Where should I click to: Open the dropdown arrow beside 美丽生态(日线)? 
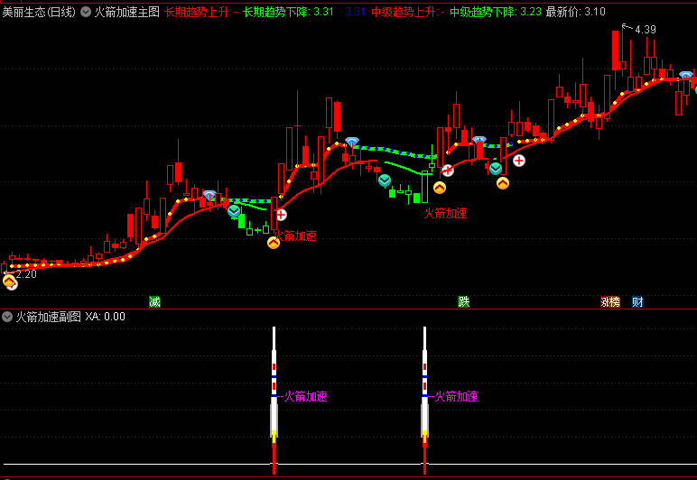[x=86, y=12]
